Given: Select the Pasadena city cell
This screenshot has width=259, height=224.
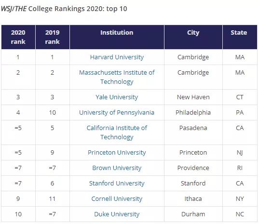Looking at the screenshot, I should click(193, 132).
